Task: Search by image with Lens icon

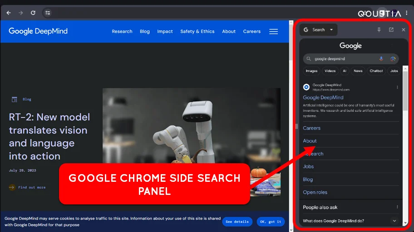Action: pos(393,59)
